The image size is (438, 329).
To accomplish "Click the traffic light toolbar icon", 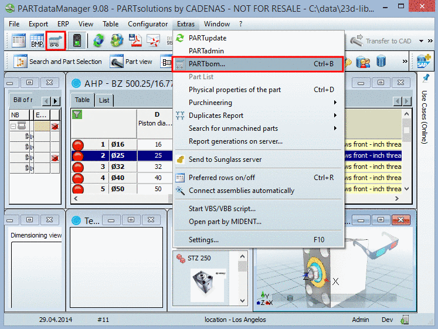I will click(x=77, y=41).
